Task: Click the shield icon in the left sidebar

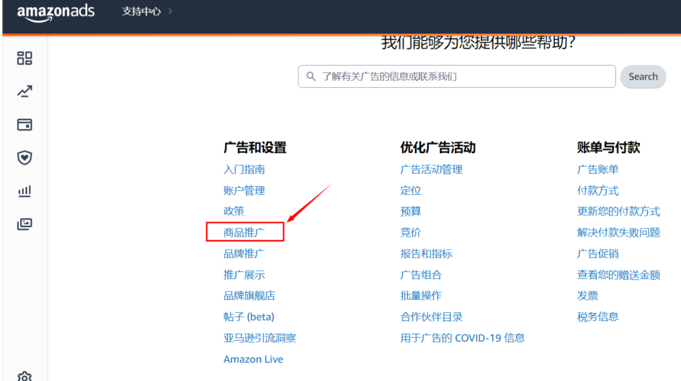Action: 24,158
